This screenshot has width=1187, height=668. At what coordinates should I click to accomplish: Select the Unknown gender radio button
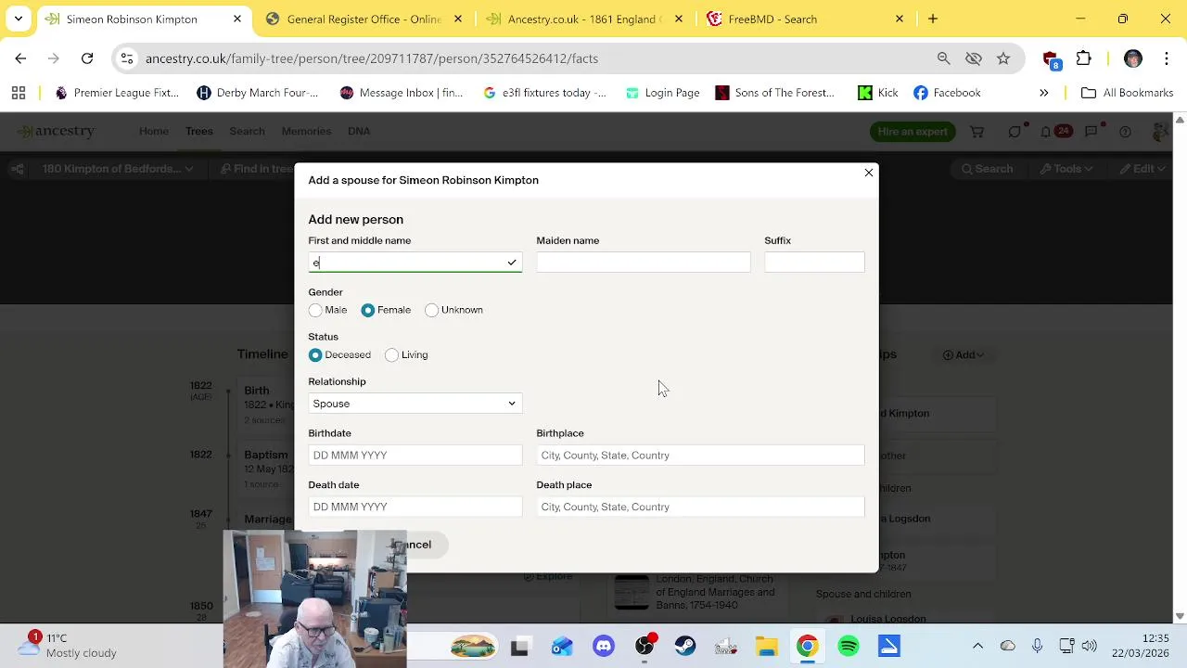pos(431,310)
